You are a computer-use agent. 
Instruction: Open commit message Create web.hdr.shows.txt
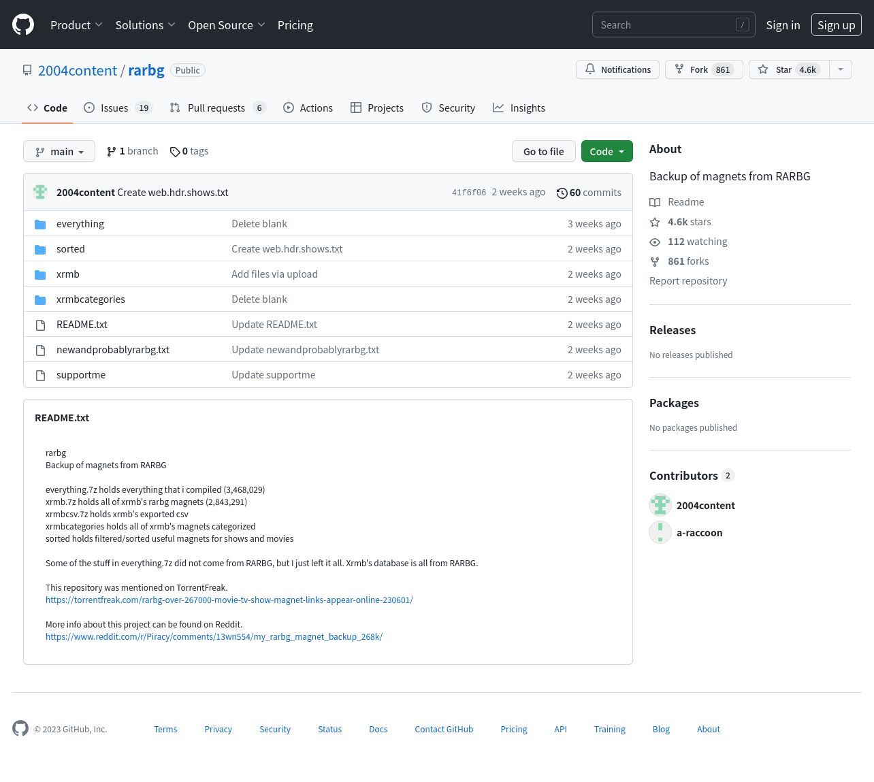(x=173, y=193)
